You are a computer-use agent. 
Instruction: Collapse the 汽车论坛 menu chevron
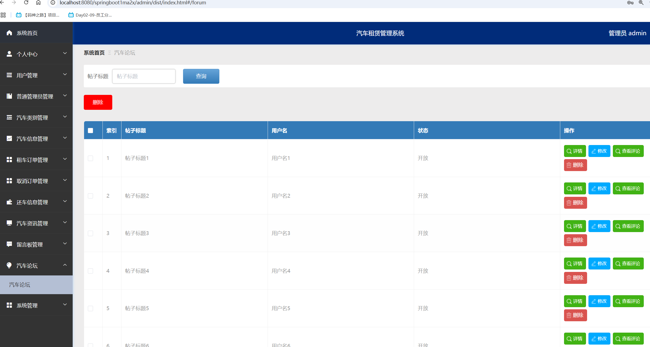point(65,265)
